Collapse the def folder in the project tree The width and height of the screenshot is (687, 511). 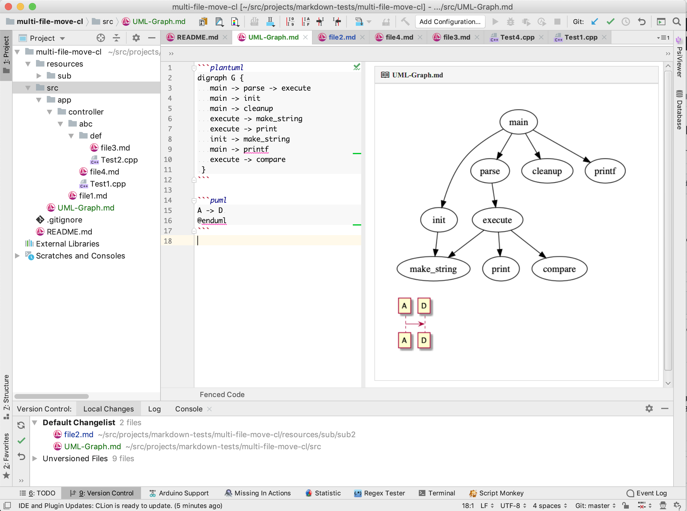[x=71, y=136]
